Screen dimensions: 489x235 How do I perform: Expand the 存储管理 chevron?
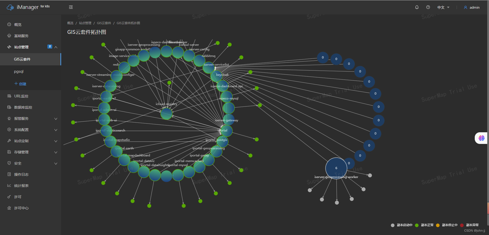(x=56, y=152)
